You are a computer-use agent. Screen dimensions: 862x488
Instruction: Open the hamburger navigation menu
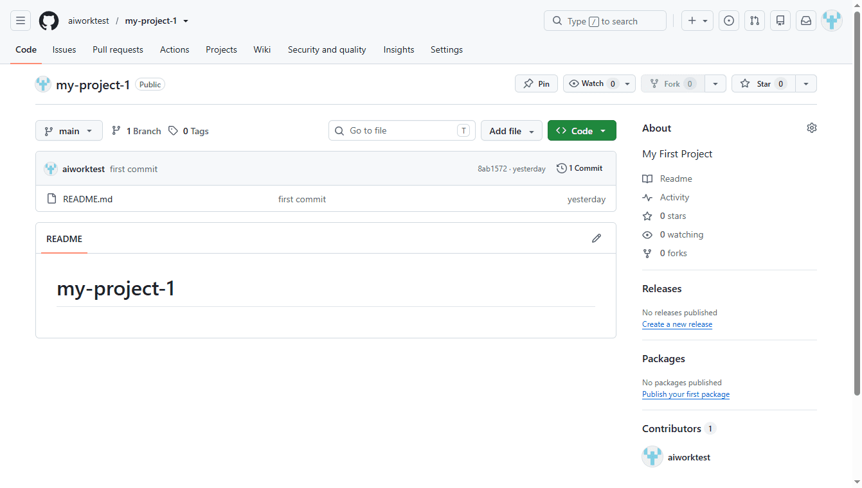(21, 21)
